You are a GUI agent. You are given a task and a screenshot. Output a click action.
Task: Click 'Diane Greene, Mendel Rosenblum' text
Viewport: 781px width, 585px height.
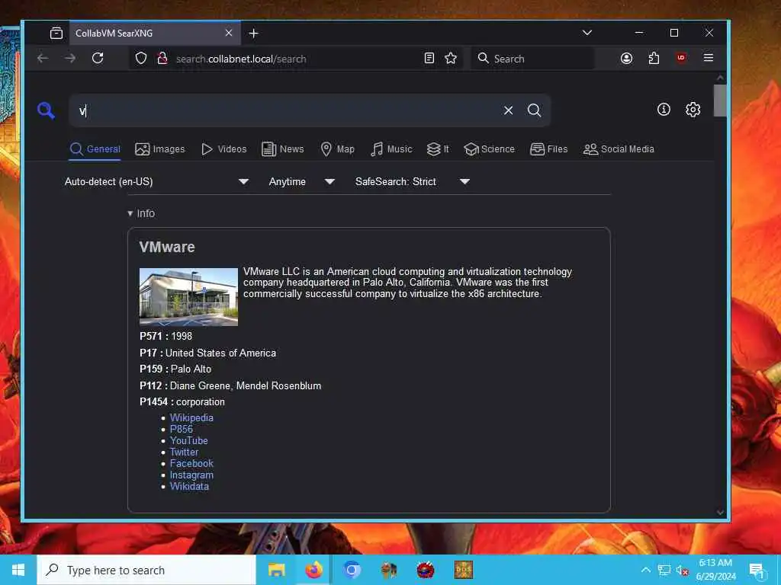246,385
